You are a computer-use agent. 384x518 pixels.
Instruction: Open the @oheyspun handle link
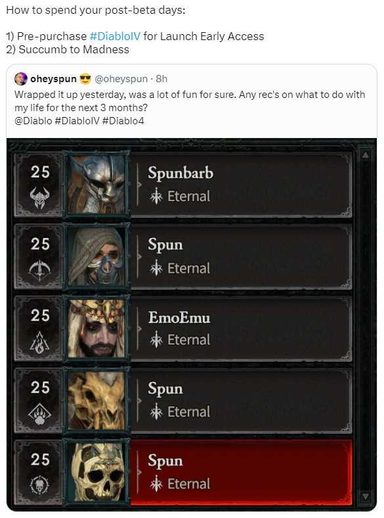coord(121,79)
